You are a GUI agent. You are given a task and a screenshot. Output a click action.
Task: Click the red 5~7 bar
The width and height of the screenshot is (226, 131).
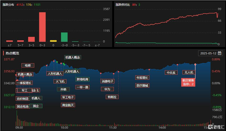pyautogui.click(x=20, y=41)
